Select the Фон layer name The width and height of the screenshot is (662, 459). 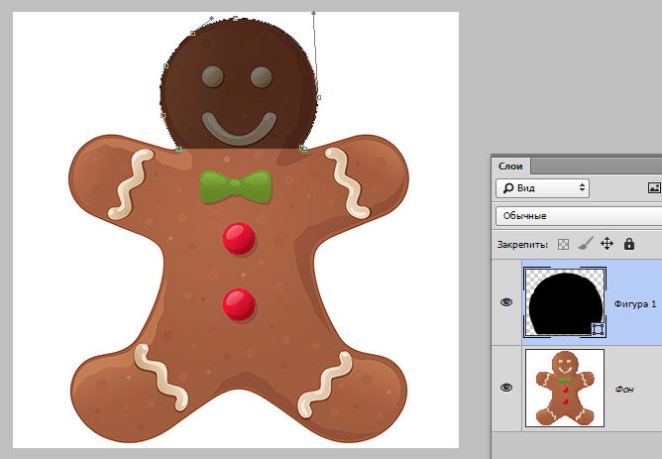(624, 389)
